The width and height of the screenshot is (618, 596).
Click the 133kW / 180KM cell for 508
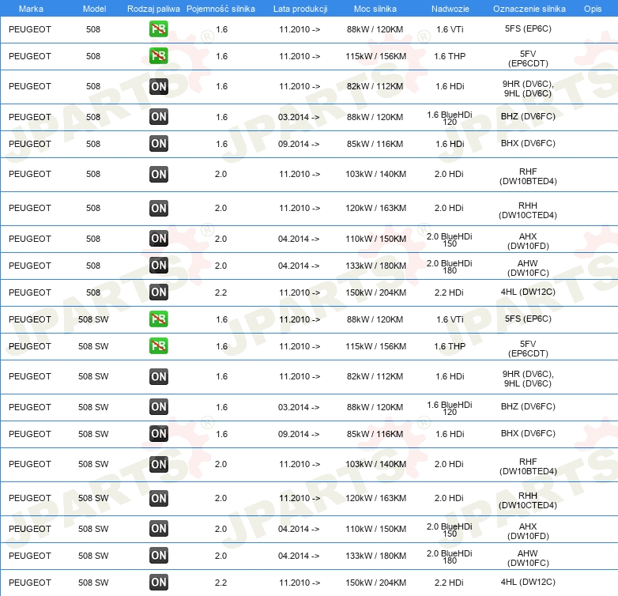[x=375, y=266]
